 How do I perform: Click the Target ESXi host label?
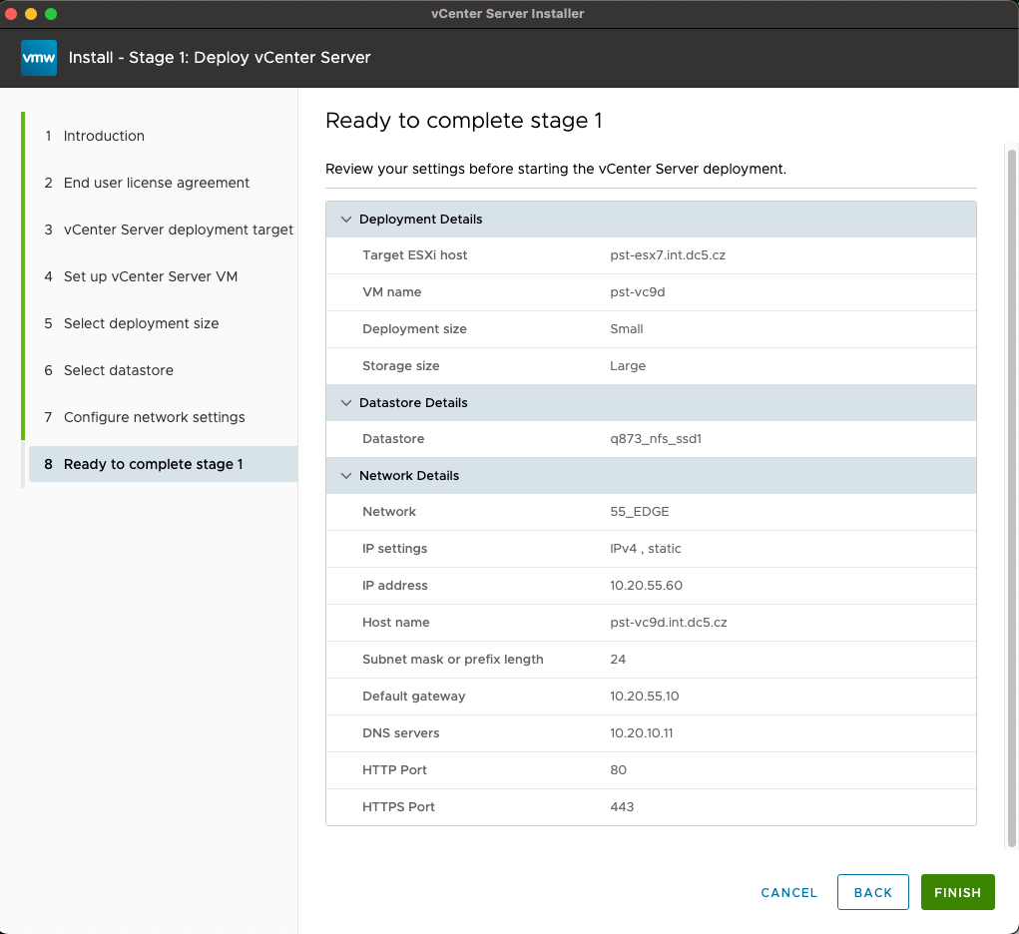point(414,255)
